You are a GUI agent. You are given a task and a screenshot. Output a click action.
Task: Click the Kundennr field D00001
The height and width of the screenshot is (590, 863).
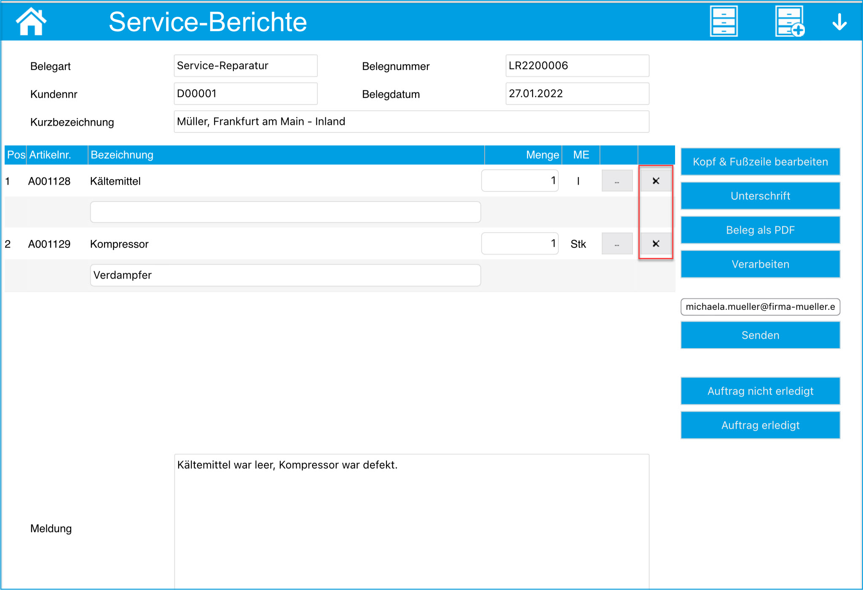click(x=246, y=94)
